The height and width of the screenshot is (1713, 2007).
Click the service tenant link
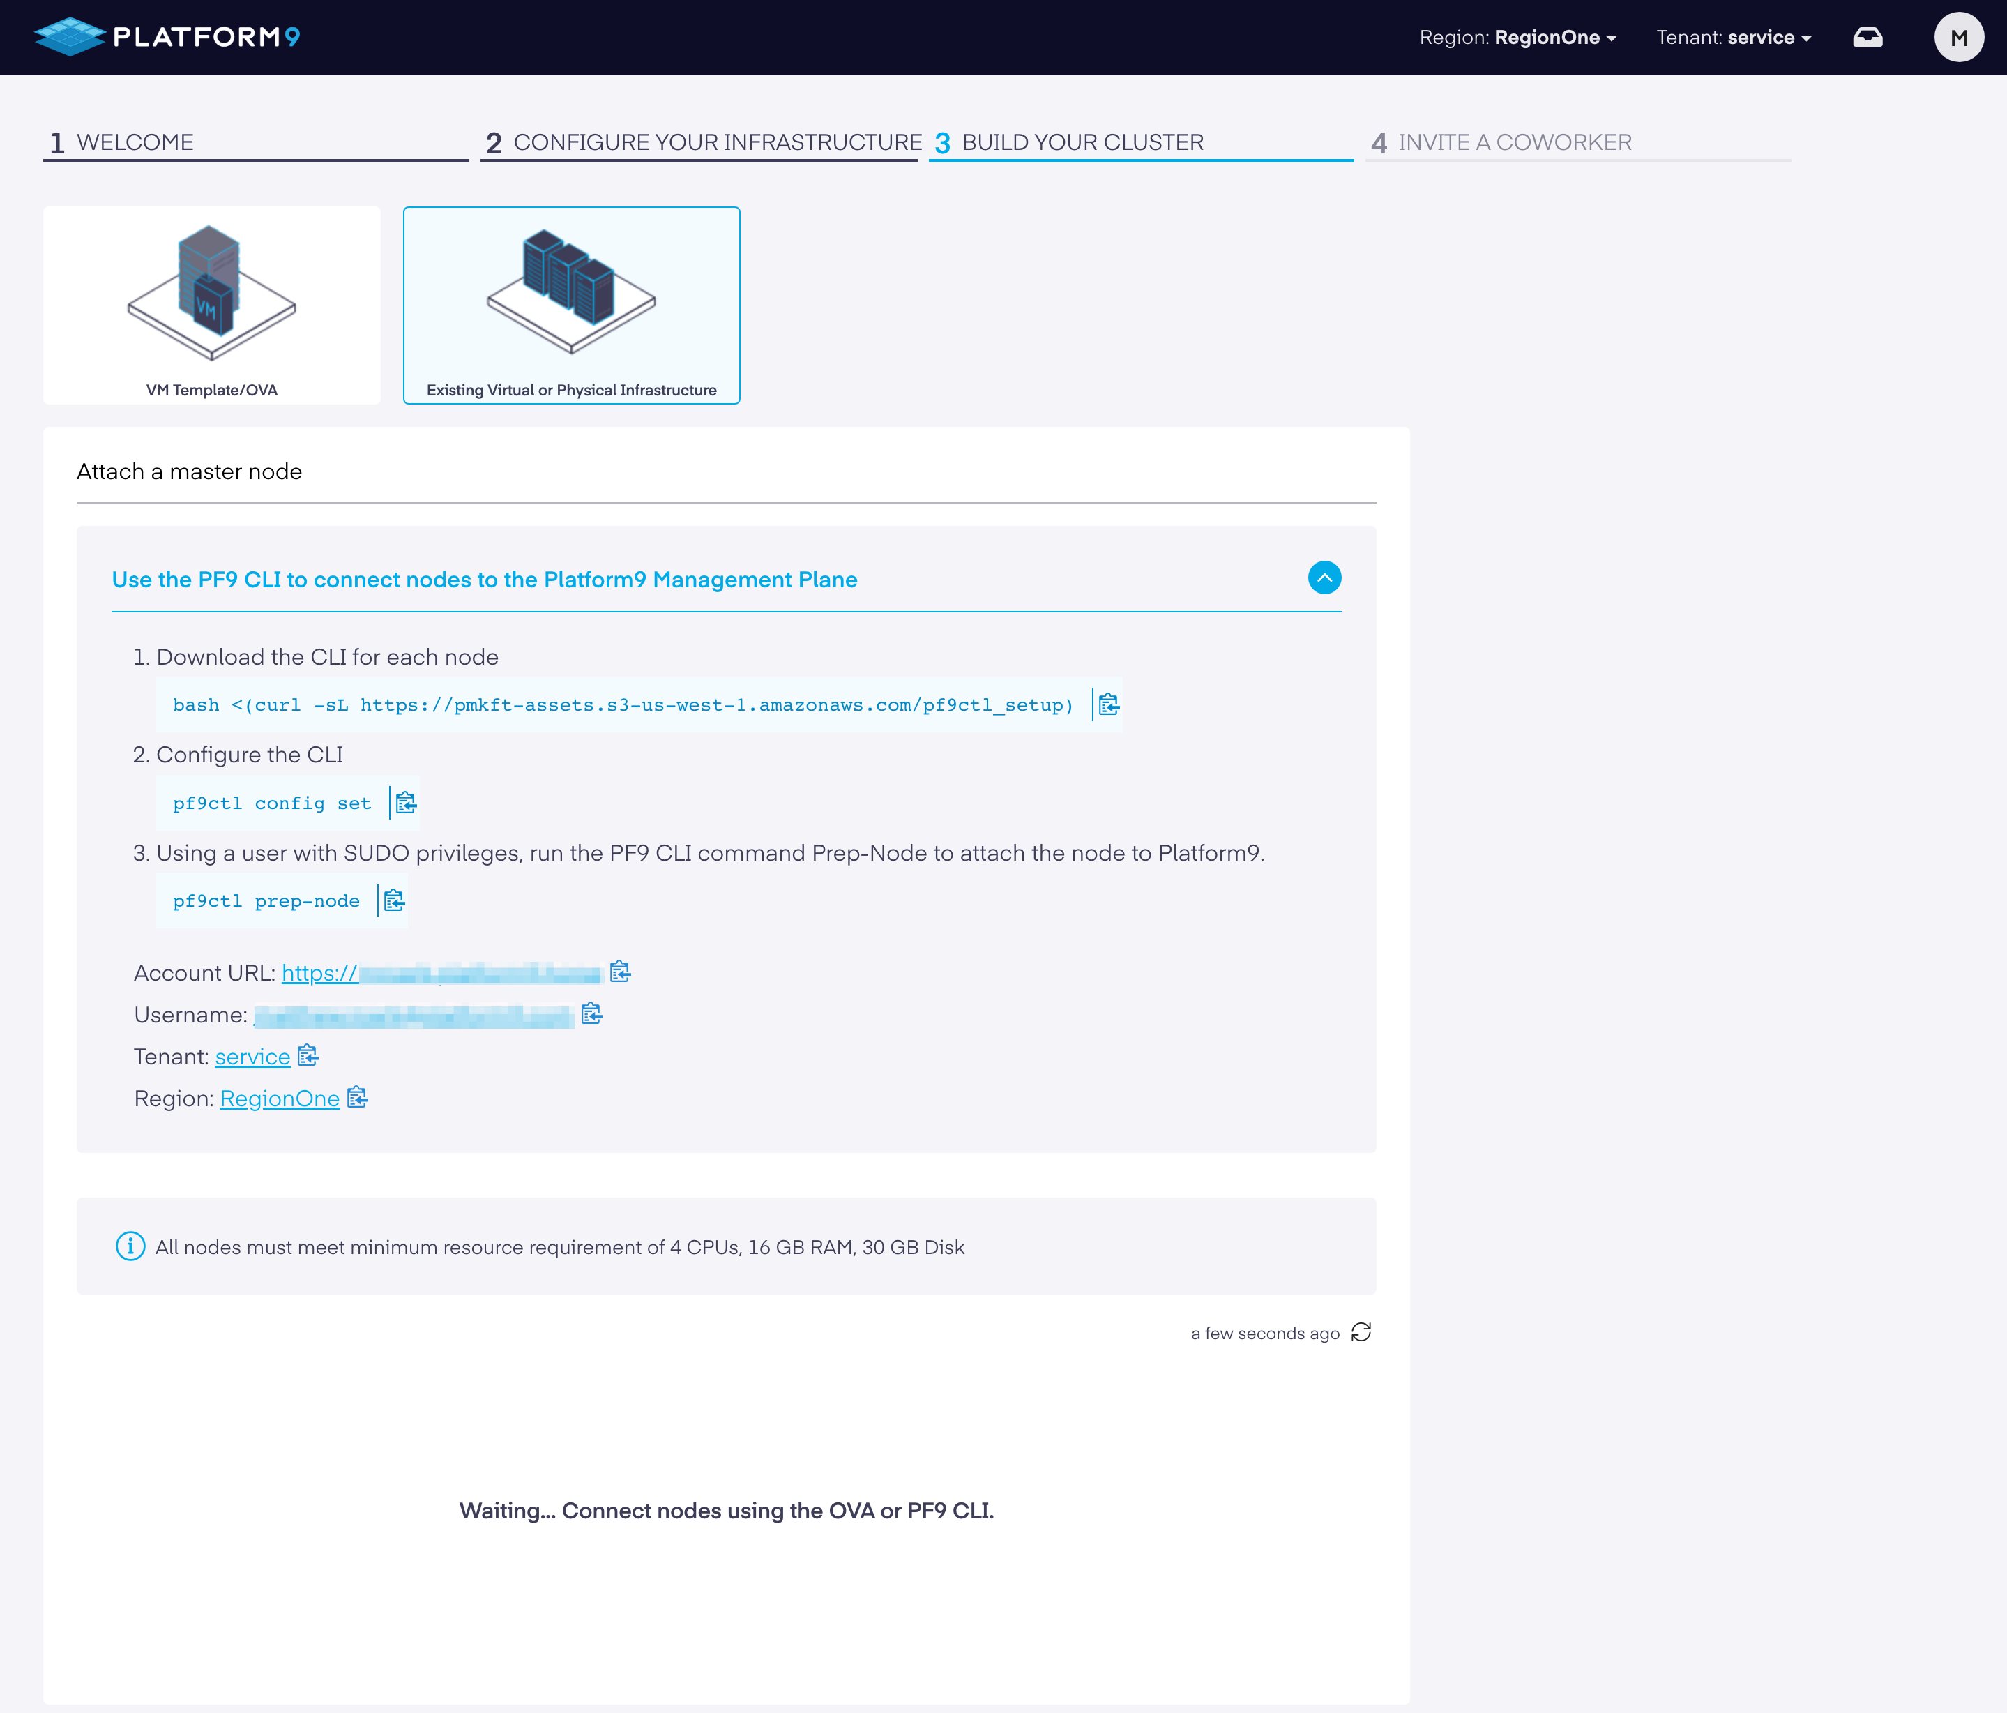252,1056
